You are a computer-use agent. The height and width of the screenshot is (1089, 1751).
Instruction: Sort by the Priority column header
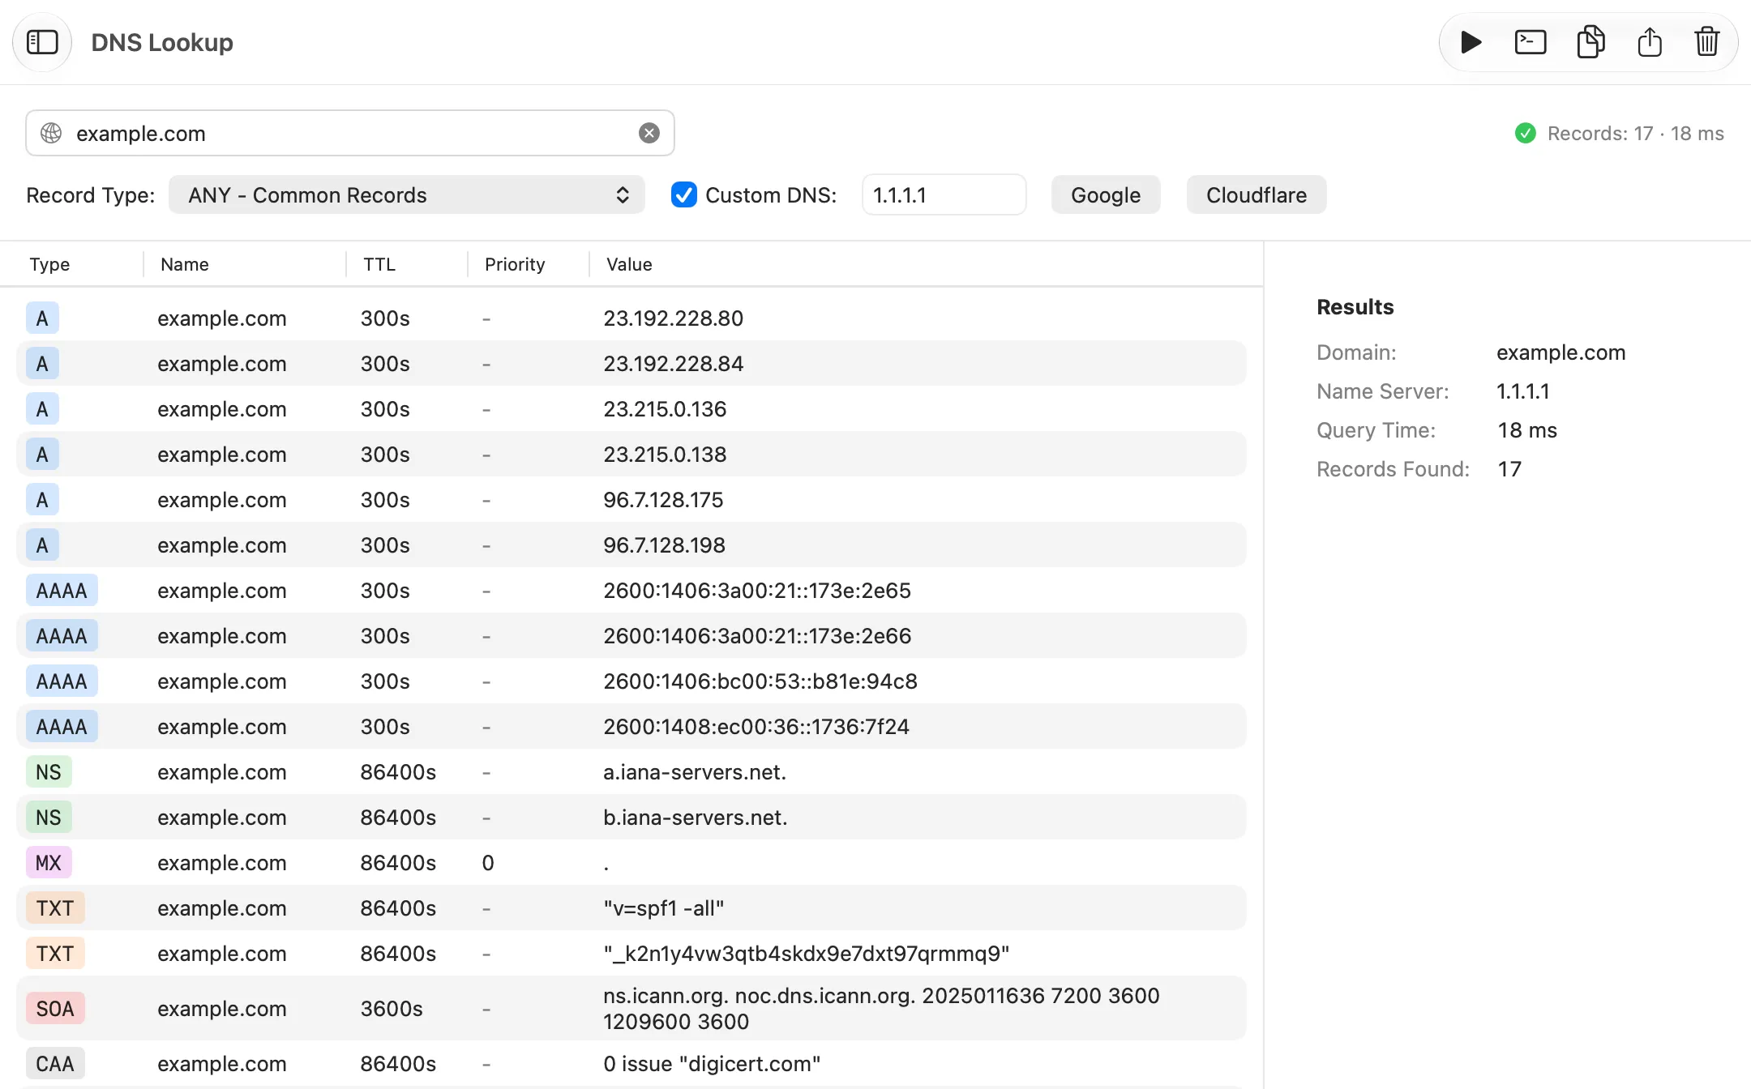pyautogui.click(x=515, y=264)
